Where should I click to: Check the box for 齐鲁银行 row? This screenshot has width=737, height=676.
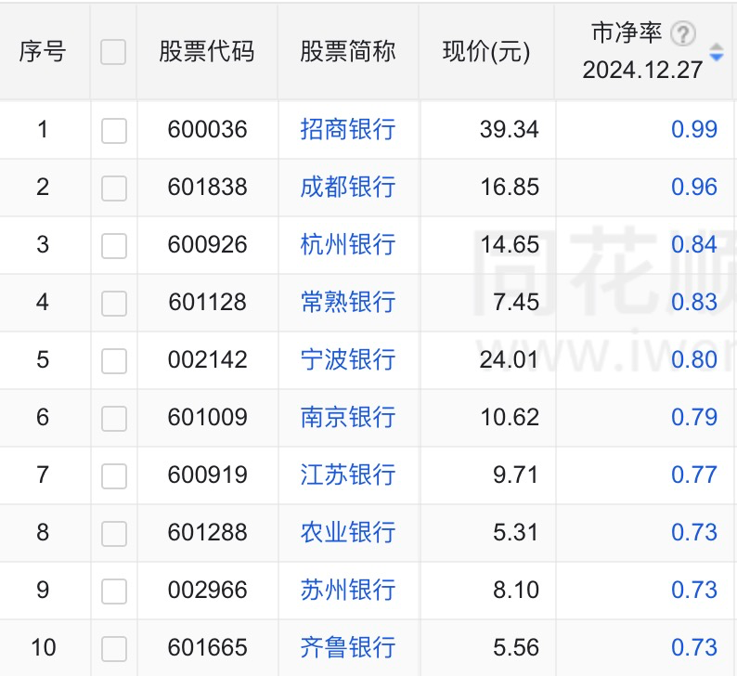point(114,649)
